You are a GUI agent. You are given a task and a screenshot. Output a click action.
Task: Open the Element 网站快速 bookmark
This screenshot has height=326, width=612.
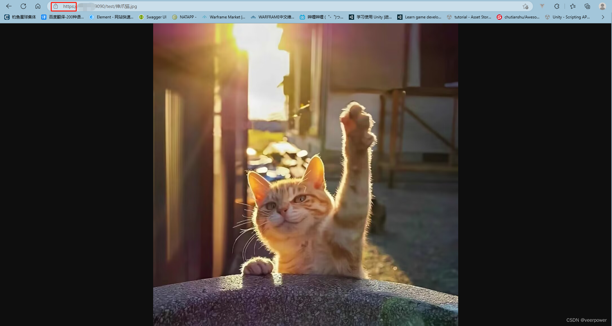(x=111, y=17)
